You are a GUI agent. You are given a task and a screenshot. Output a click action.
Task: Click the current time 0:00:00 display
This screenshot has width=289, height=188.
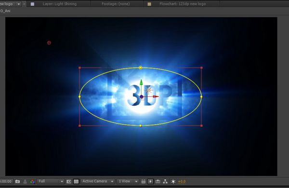tap(6, 182)
